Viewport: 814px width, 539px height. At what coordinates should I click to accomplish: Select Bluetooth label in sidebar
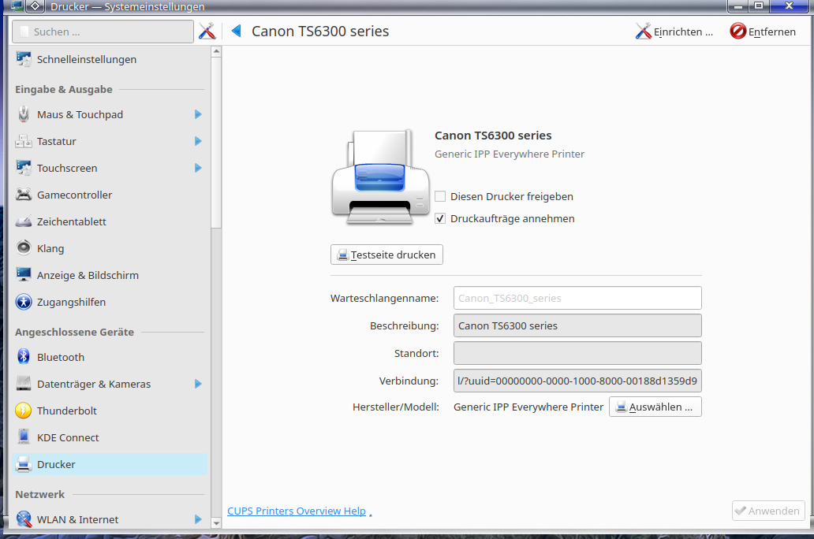pyautogui.click(x=60, y=357)
